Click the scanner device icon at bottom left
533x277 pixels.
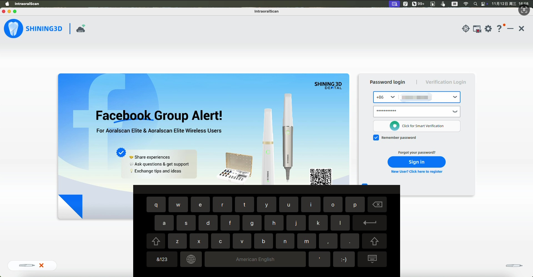pos(27,265)
